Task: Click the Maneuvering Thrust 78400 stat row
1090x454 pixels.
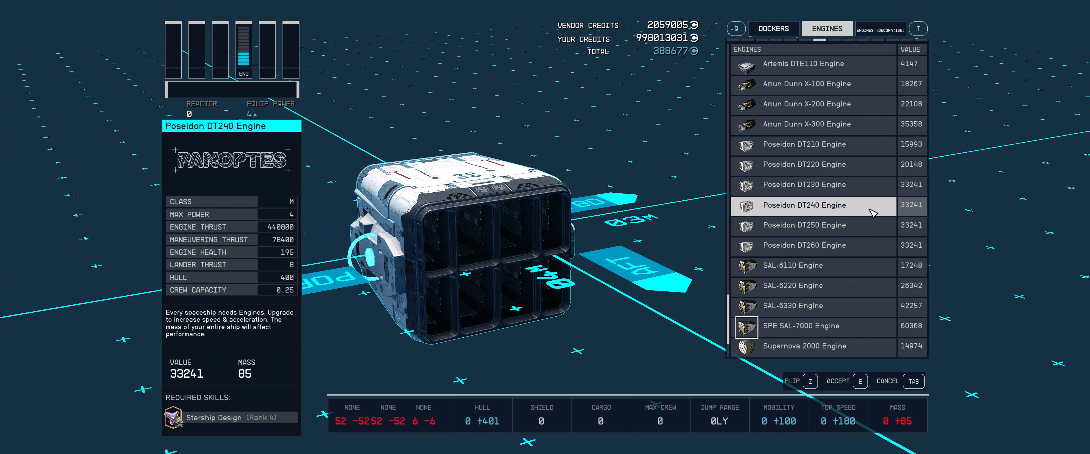Action: click(x=232, y=240)
